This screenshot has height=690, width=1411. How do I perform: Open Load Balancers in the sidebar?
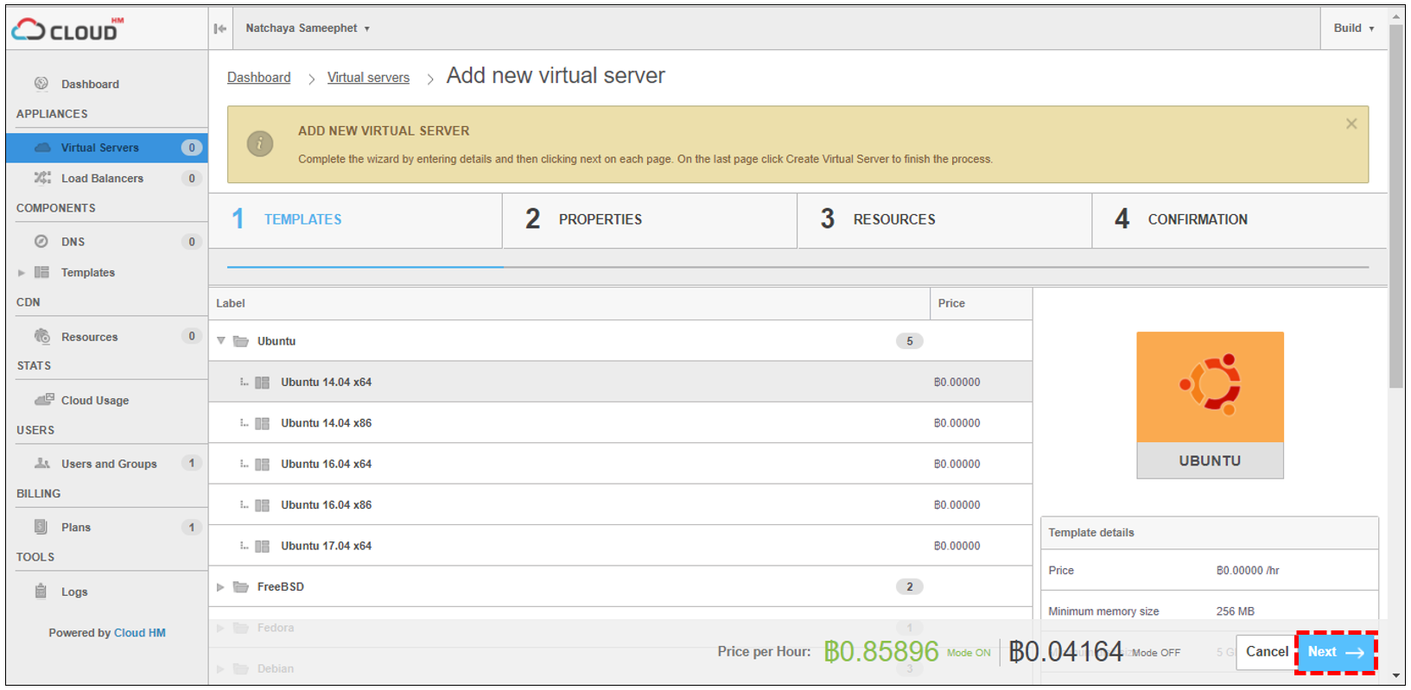tap(106, 178)
